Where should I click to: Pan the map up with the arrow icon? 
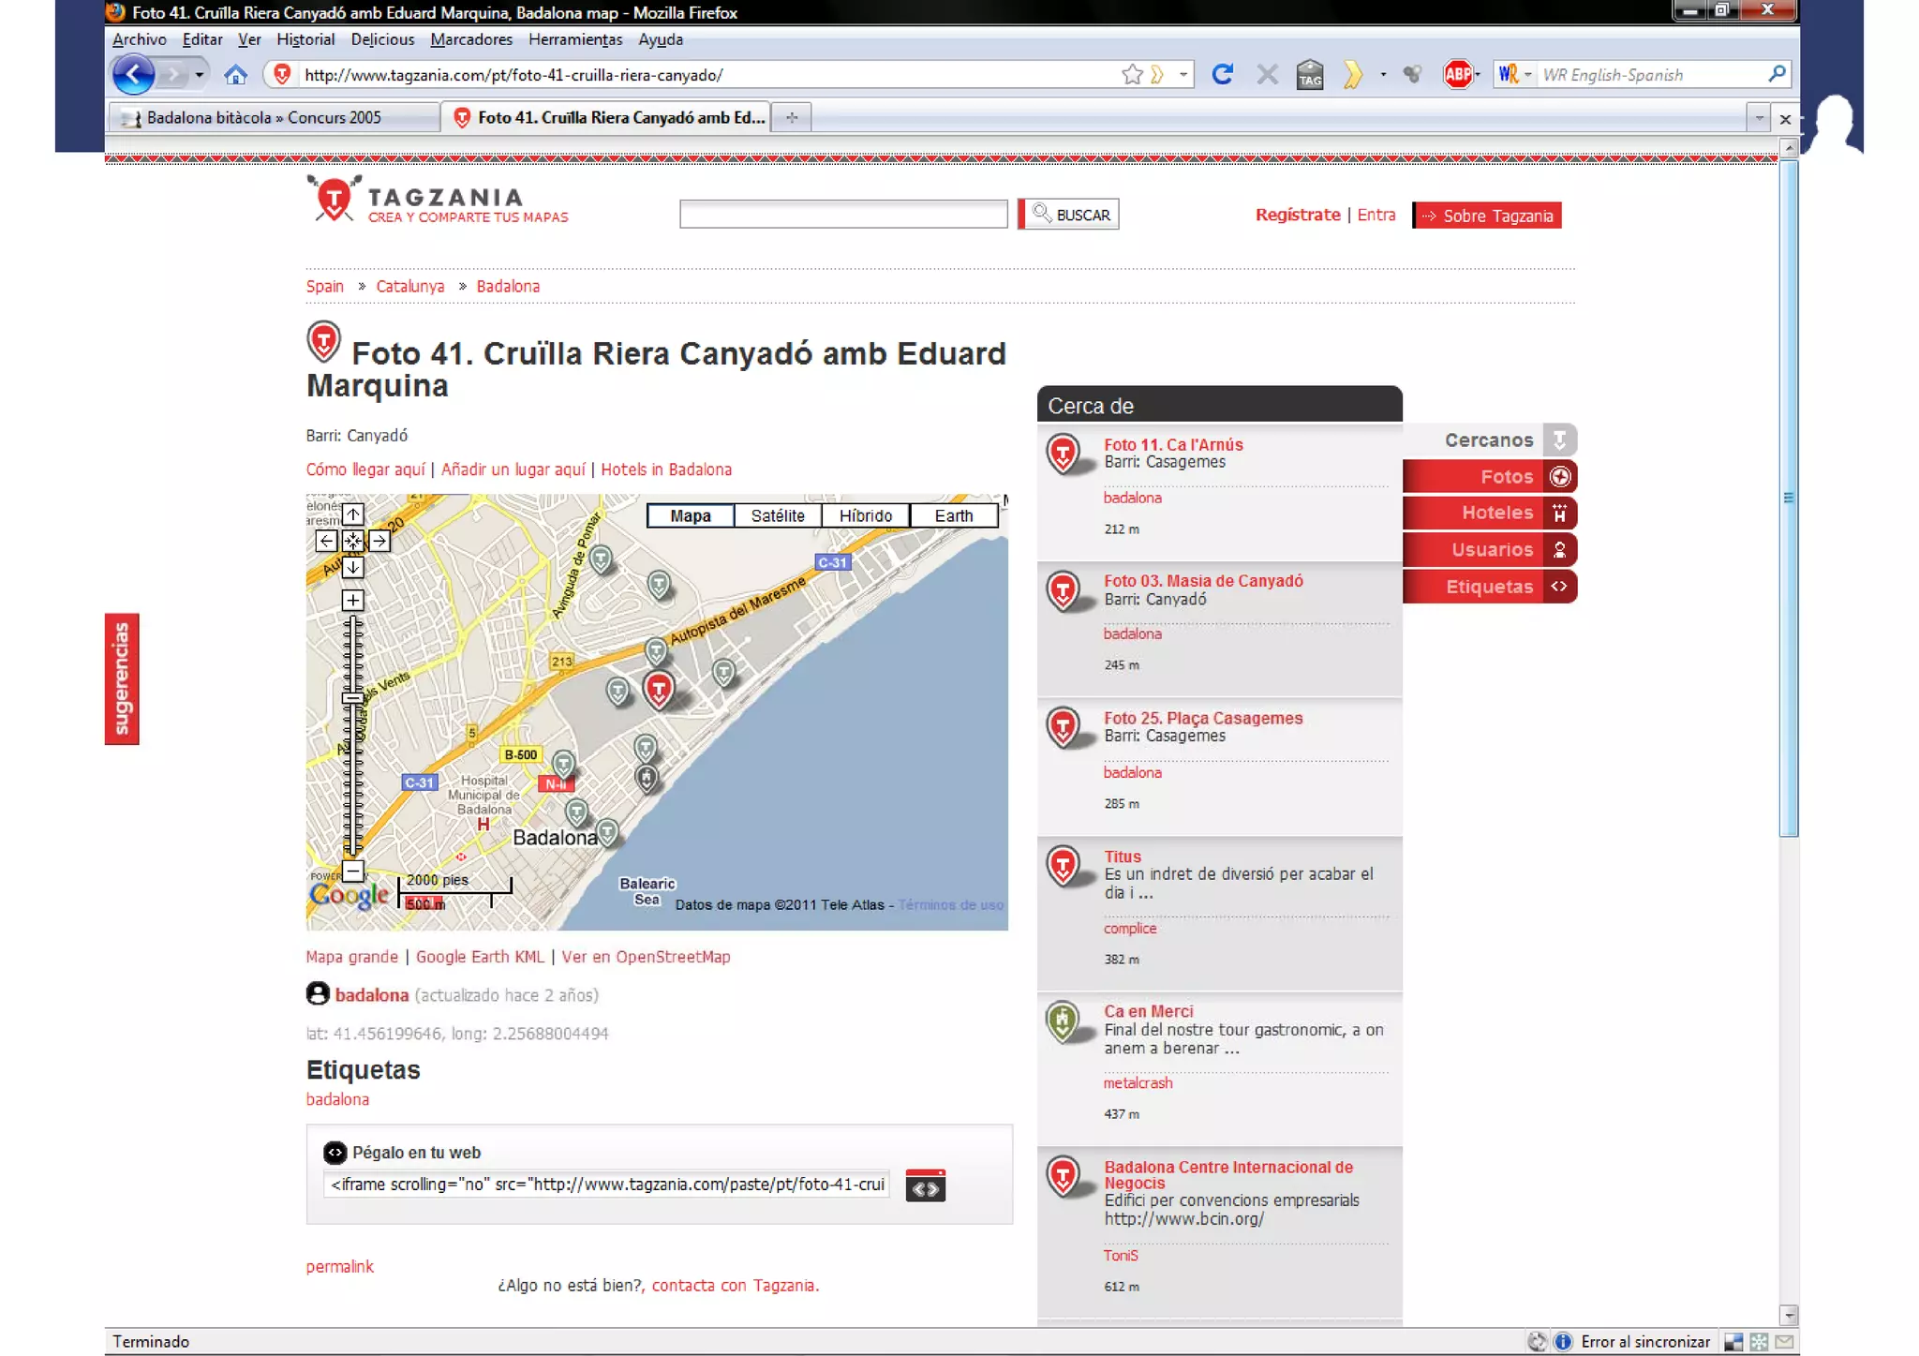[352, 514]
